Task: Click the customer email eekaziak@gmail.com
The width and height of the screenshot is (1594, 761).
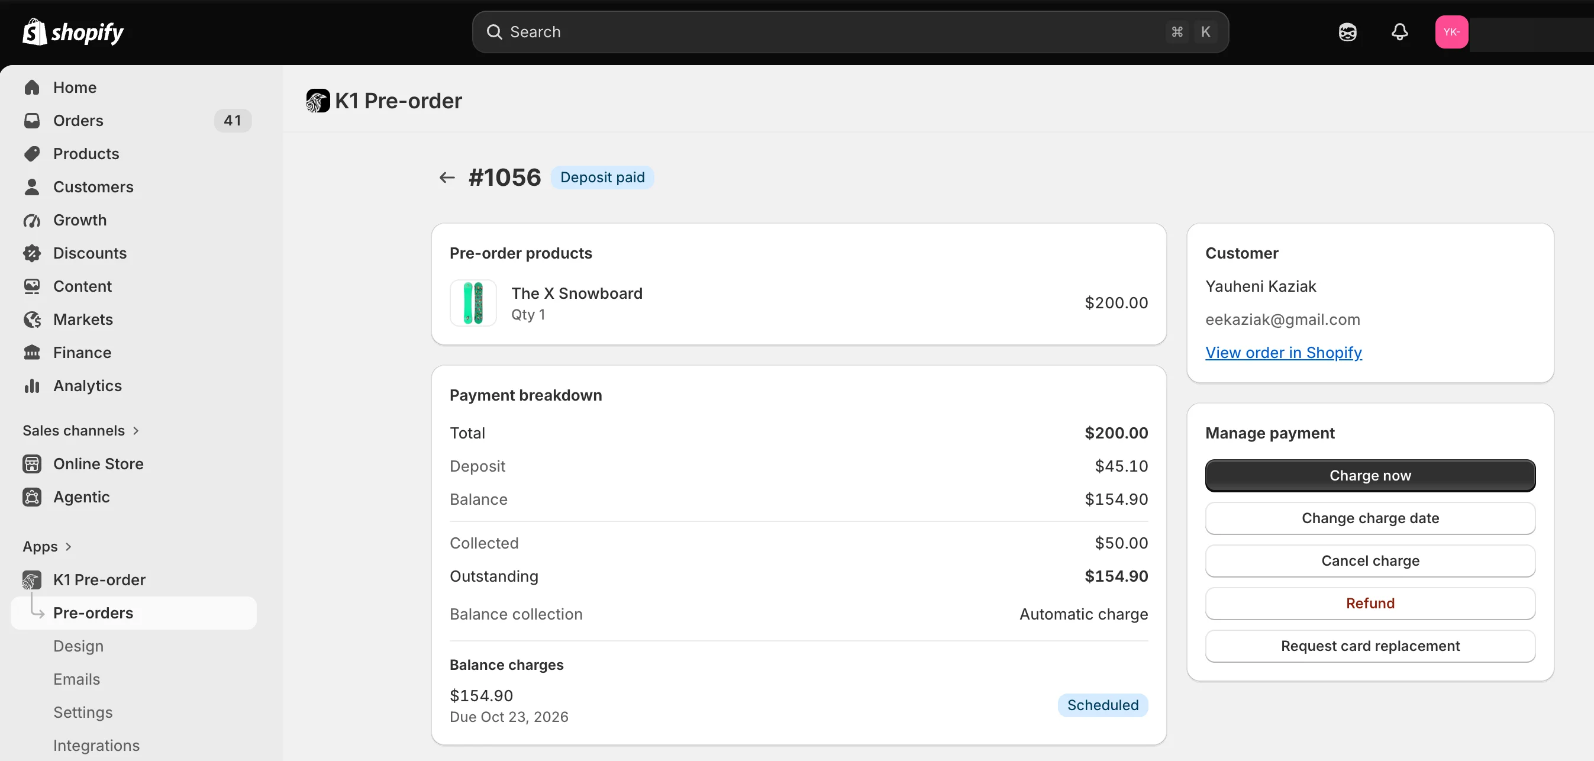Action: tap(1282, 319)
